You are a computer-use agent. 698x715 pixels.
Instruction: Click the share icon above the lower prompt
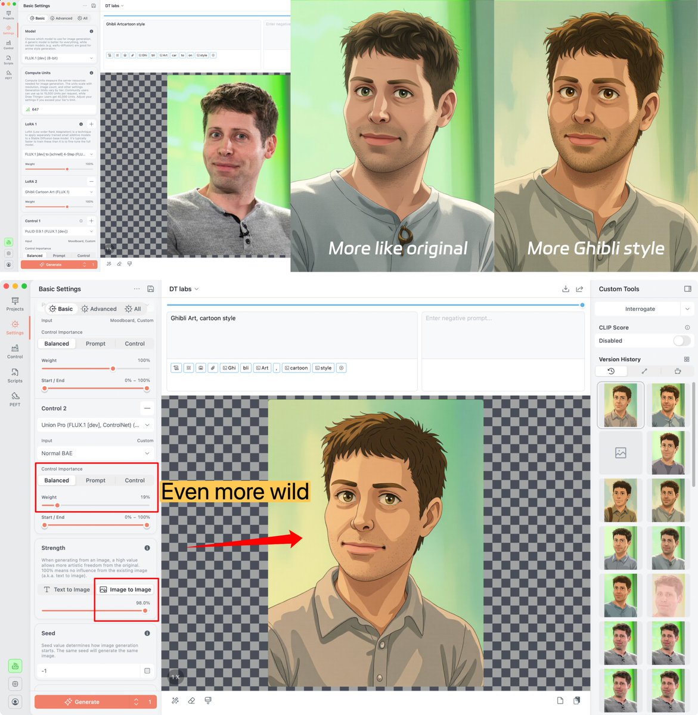[x=579, y=289]
